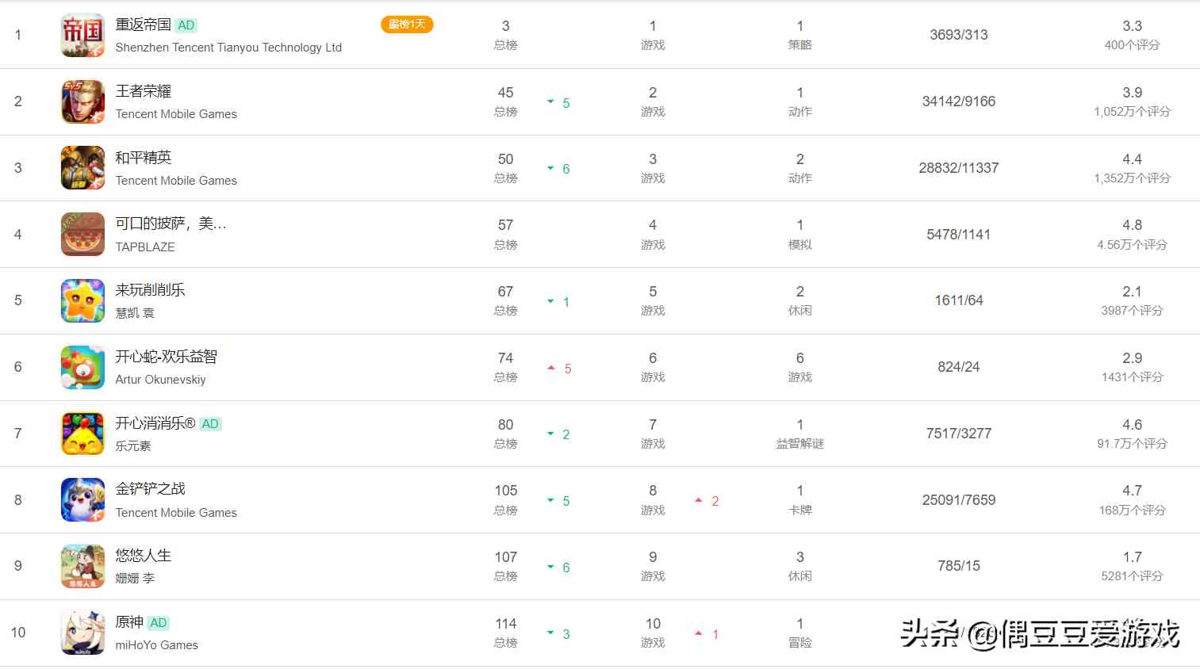Click the AD tag beside 原神
Screen dimensions: 1200x669
[159, 623]
